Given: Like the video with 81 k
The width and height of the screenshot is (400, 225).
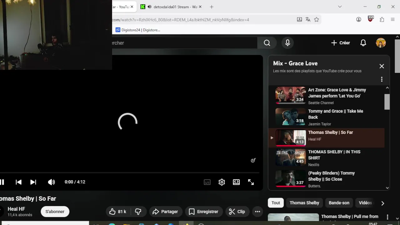Looking at the screenshot, I should 118,212.
